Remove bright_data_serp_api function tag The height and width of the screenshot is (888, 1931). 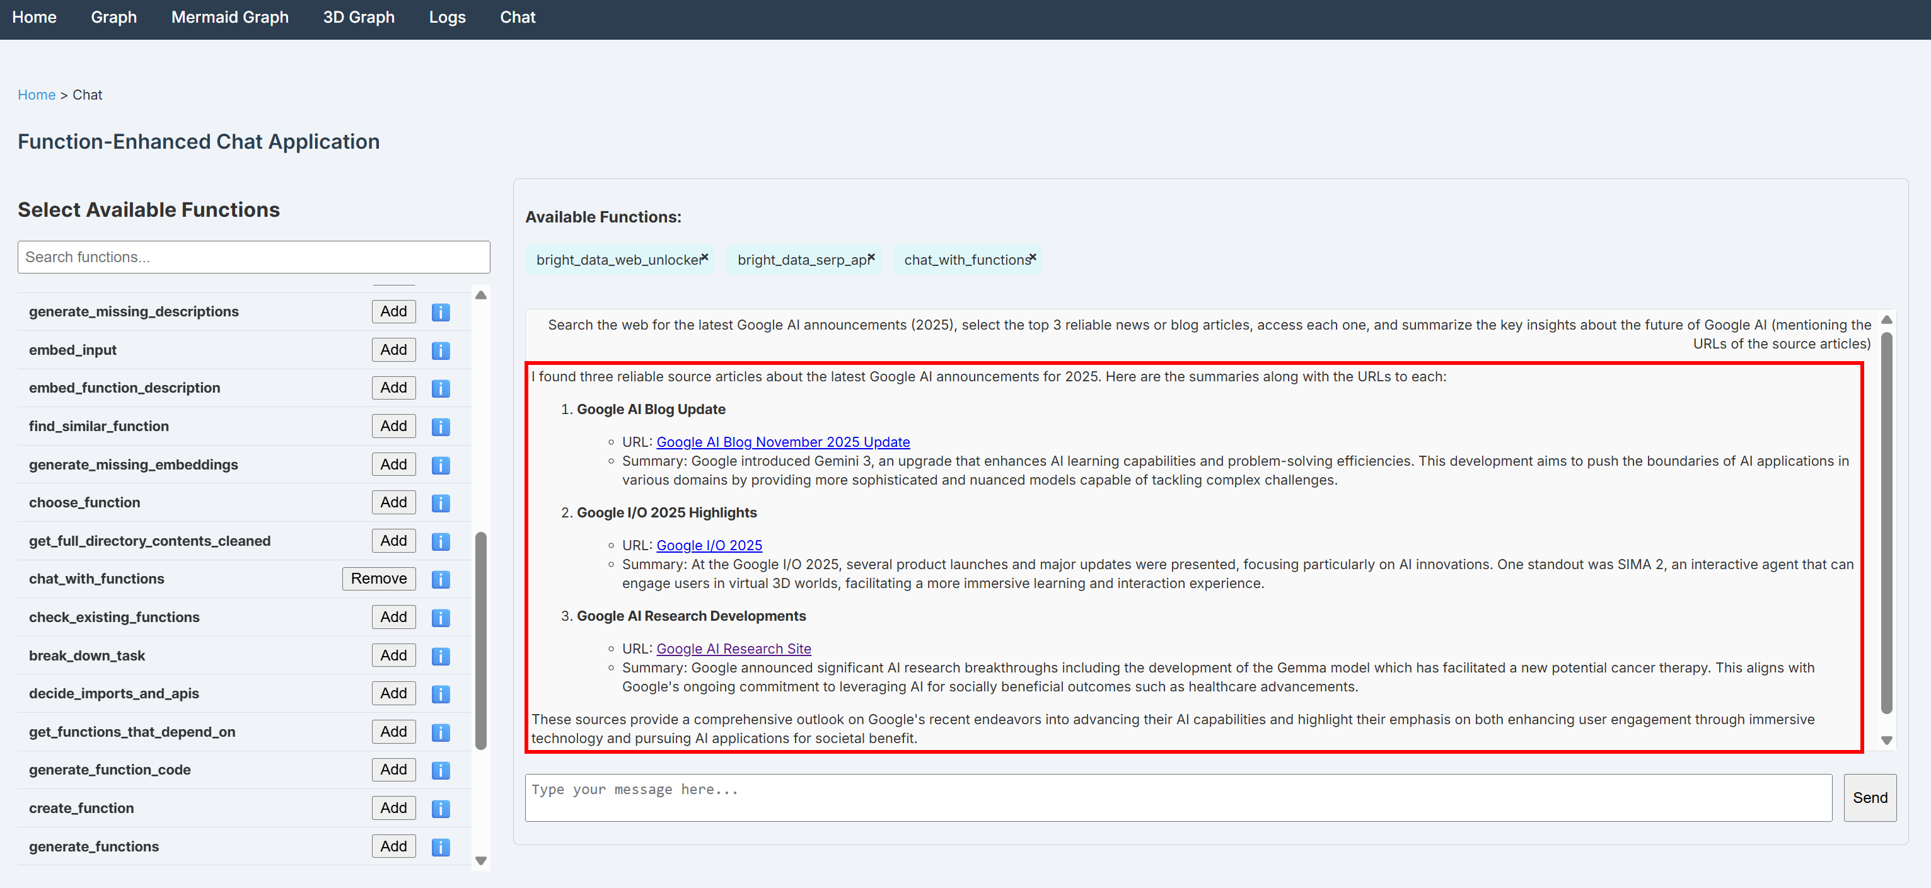tap(871, 257)
